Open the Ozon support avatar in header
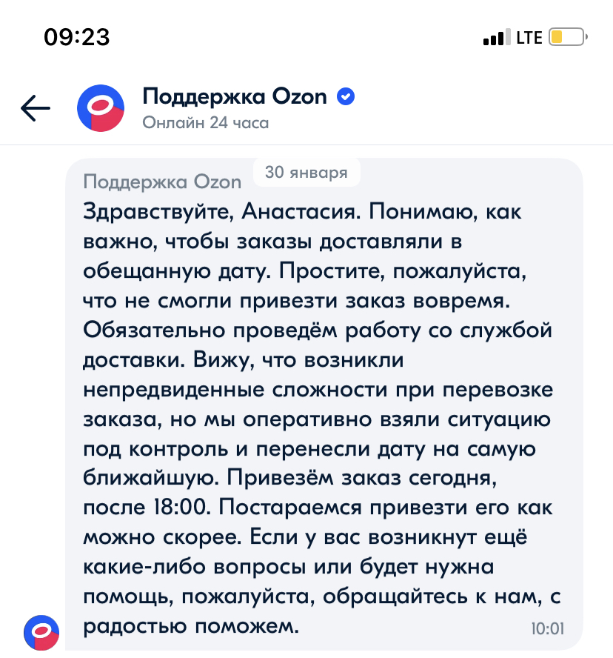Screen dimensions: 613x658 coord(101,108)
